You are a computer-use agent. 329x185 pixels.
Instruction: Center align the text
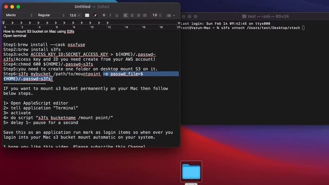tap(132, 15)
